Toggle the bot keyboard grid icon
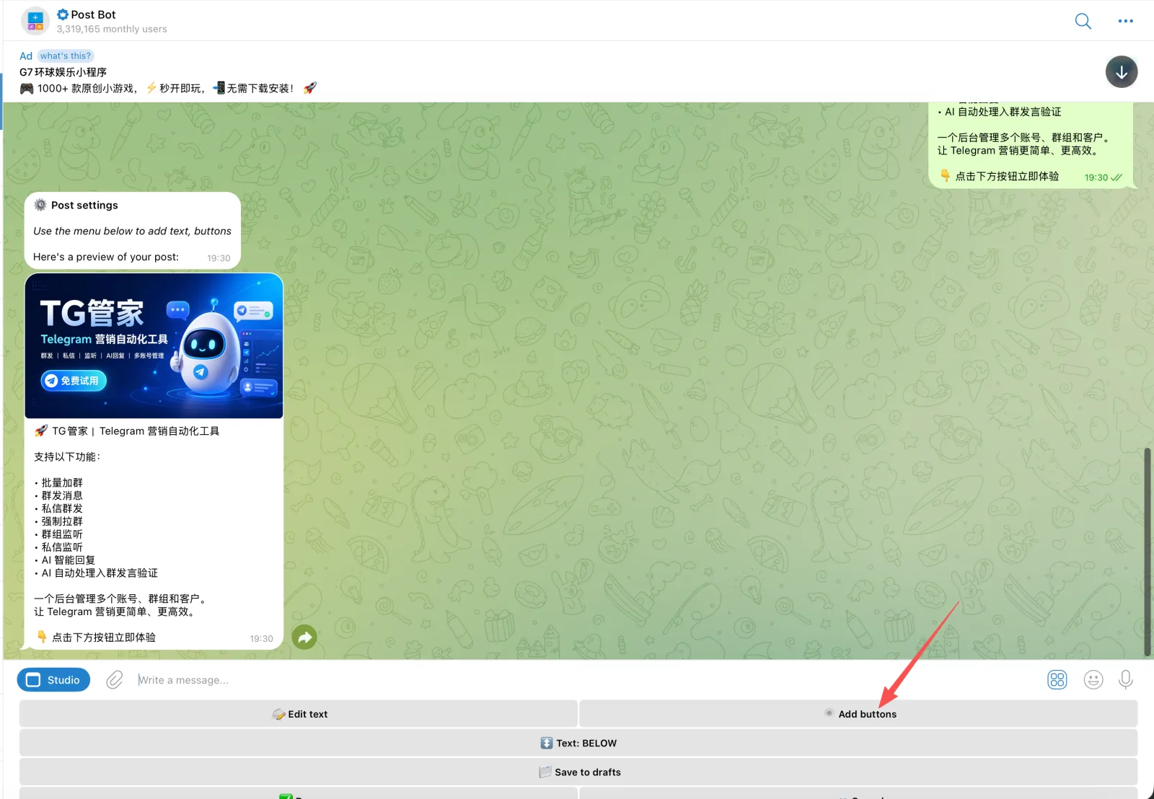Image resolution: width=1154 pixels, height=799 pixels. click(1057, 679)
